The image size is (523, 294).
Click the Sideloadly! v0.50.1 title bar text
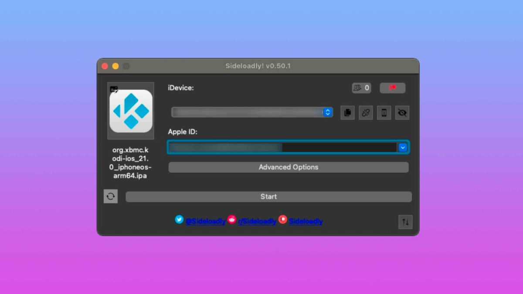coord(258,66)
